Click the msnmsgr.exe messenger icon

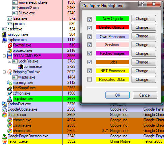10,83
